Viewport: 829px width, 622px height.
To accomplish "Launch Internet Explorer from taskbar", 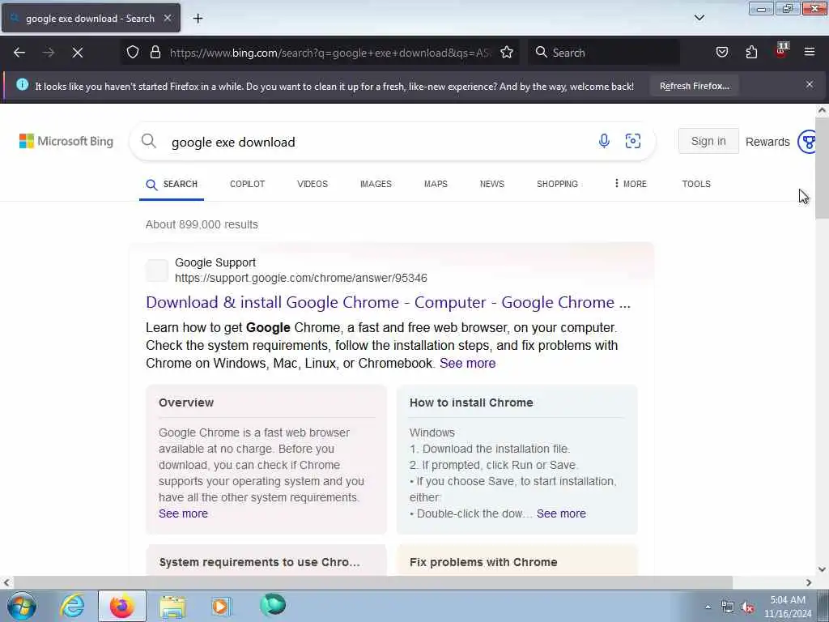I will pos(72,606).
